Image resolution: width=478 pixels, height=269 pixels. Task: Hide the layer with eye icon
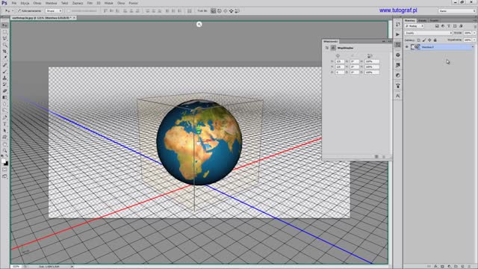[x=406, y=47]
